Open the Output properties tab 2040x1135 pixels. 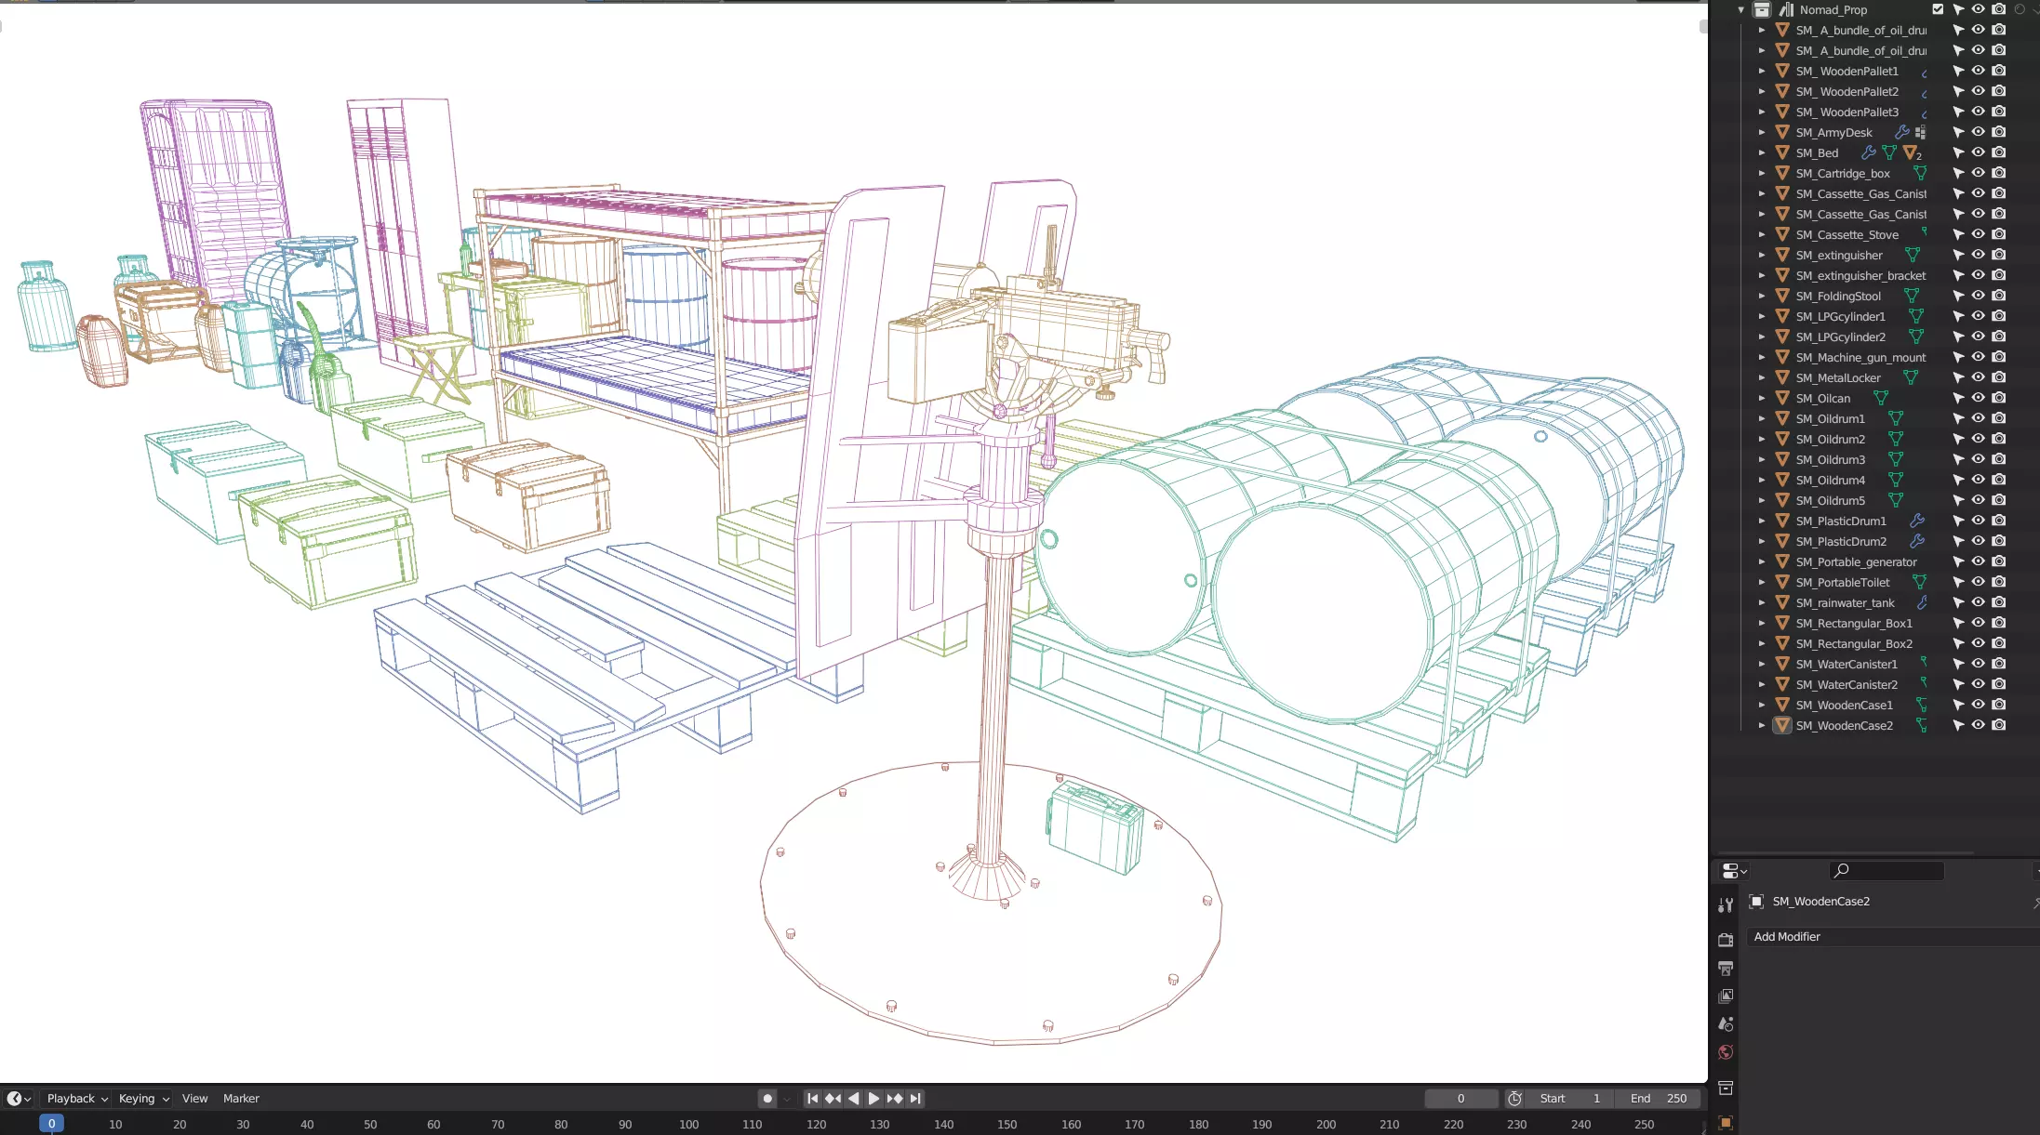[1726, 969]
